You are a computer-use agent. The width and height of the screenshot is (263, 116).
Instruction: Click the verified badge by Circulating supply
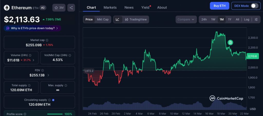(53, 100)
